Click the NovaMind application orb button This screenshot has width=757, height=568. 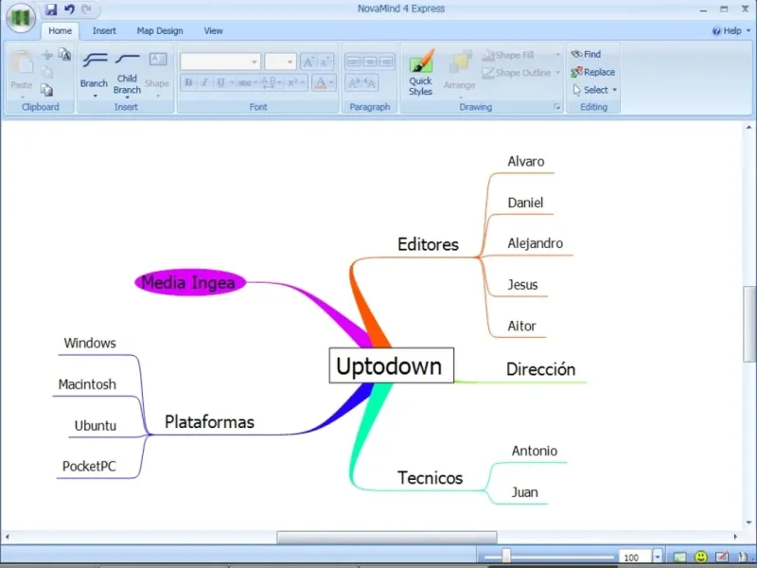tap(20, 18)
